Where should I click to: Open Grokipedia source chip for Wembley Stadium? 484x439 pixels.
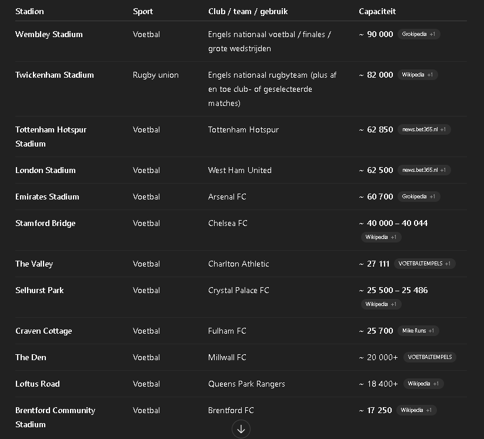point(419,34)
